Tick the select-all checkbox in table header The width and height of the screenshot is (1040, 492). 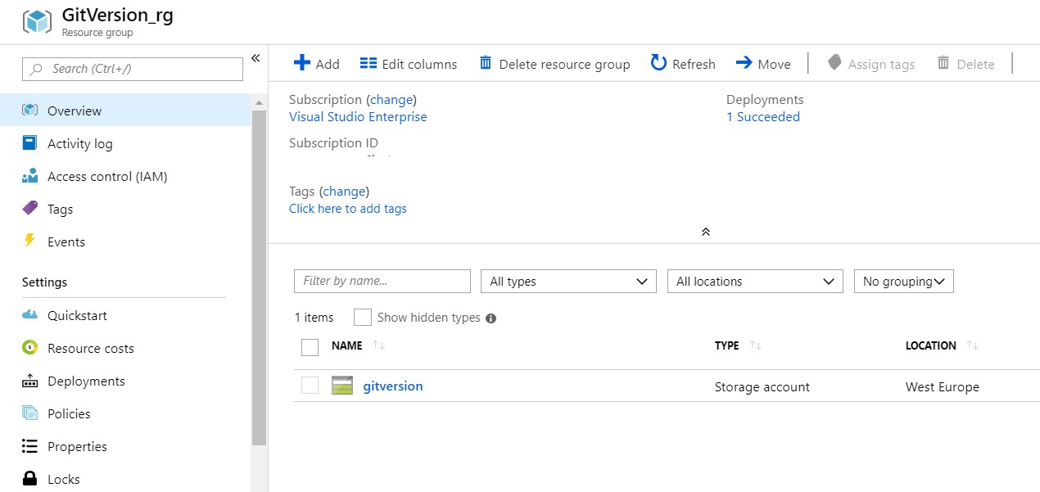310,347
